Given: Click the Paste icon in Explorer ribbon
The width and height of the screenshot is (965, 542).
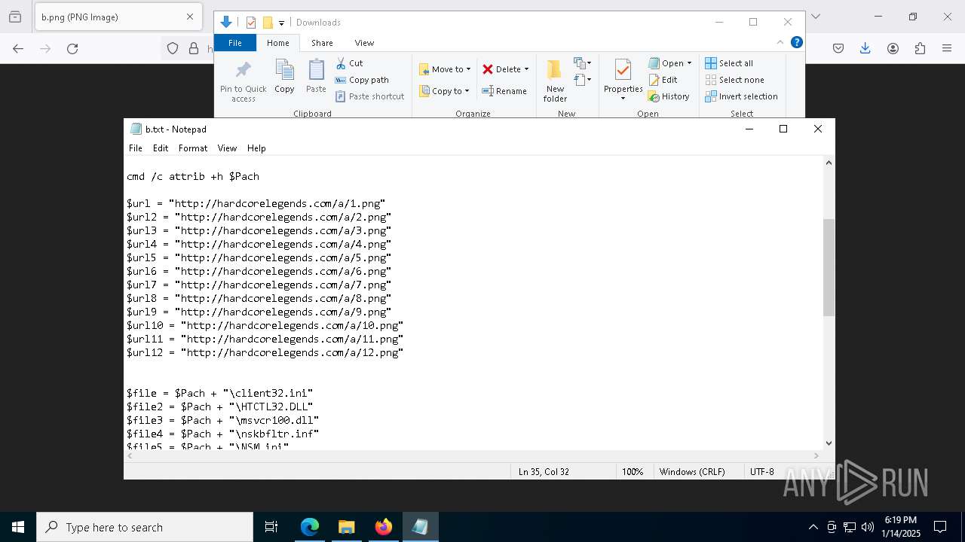Looking at the screenshot, I should point(316,77).
